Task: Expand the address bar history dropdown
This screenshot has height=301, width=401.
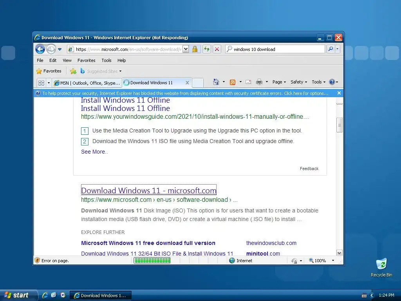Action: [x=186, y=49]
